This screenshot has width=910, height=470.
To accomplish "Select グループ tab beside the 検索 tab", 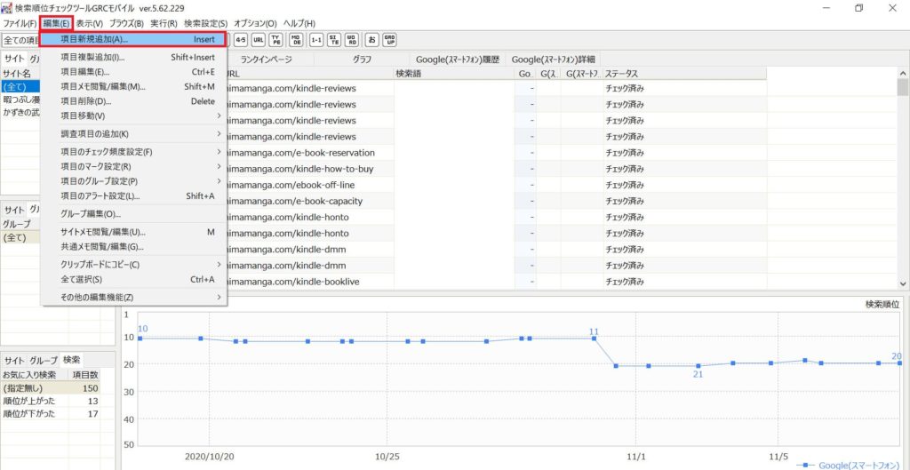I will pos(44,360).
